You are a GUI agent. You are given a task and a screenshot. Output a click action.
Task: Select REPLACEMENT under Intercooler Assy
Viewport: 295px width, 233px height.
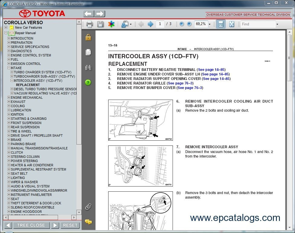point(28,85)
